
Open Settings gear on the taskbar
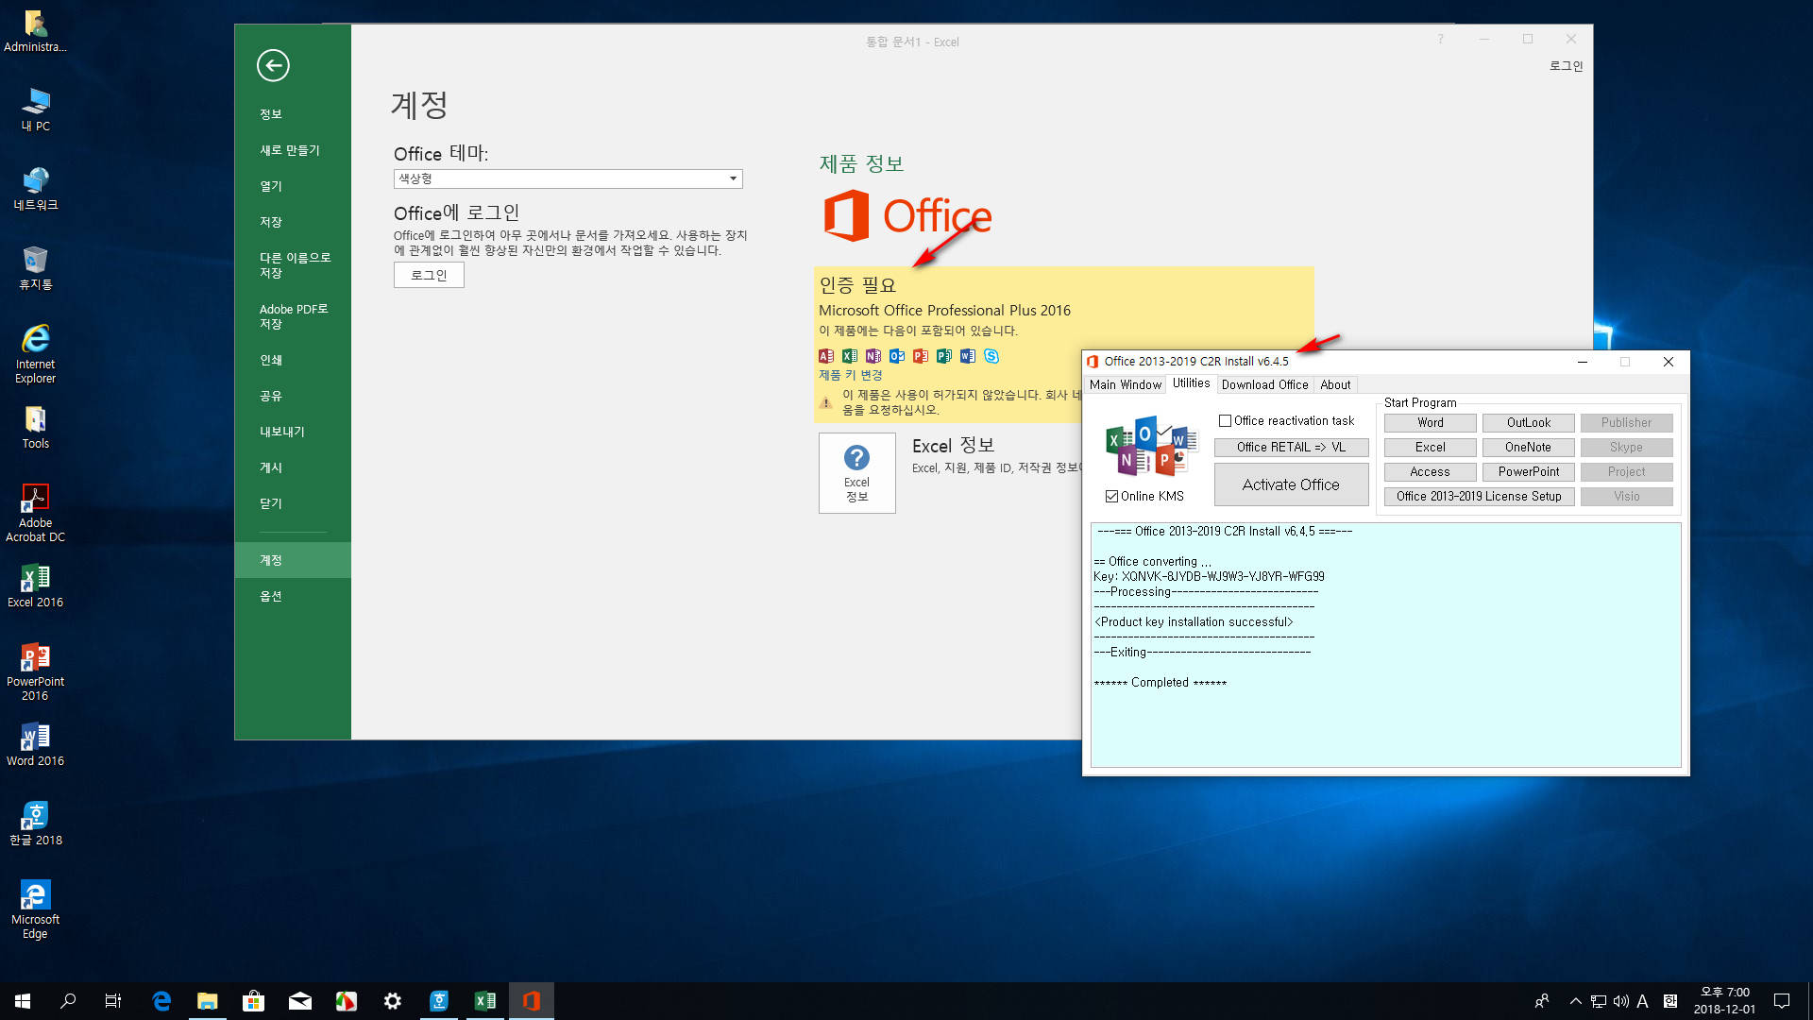[392, 1001]
